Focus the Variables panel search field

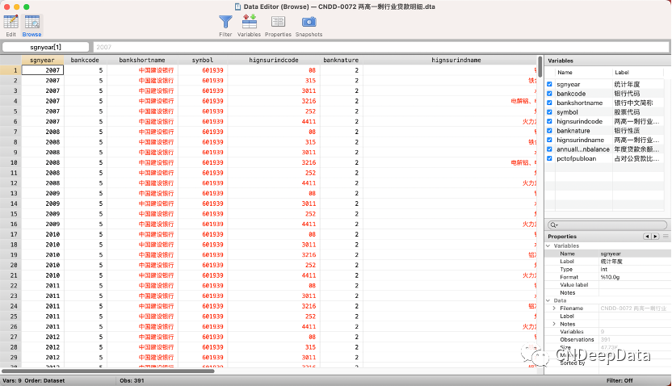(x=607, y=225)
